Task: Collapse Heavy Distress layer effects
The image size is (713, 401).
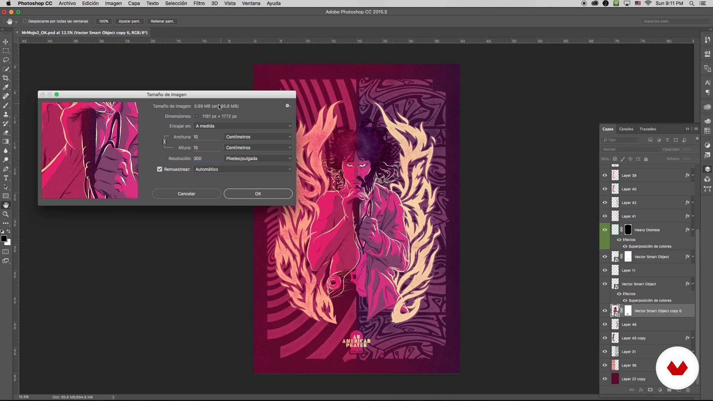Action: click(693, 230)
